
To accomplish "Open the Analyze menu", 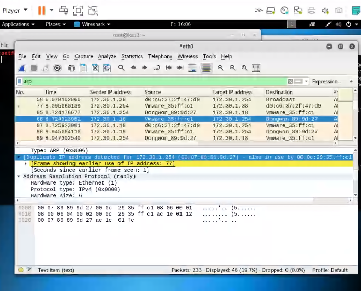I will click(107, 56).
